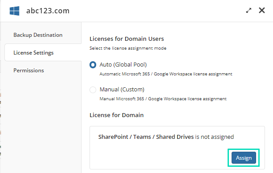The image size is (273, 173).
Task: Open the Backup Destination tab
Action: pos(38,35)
